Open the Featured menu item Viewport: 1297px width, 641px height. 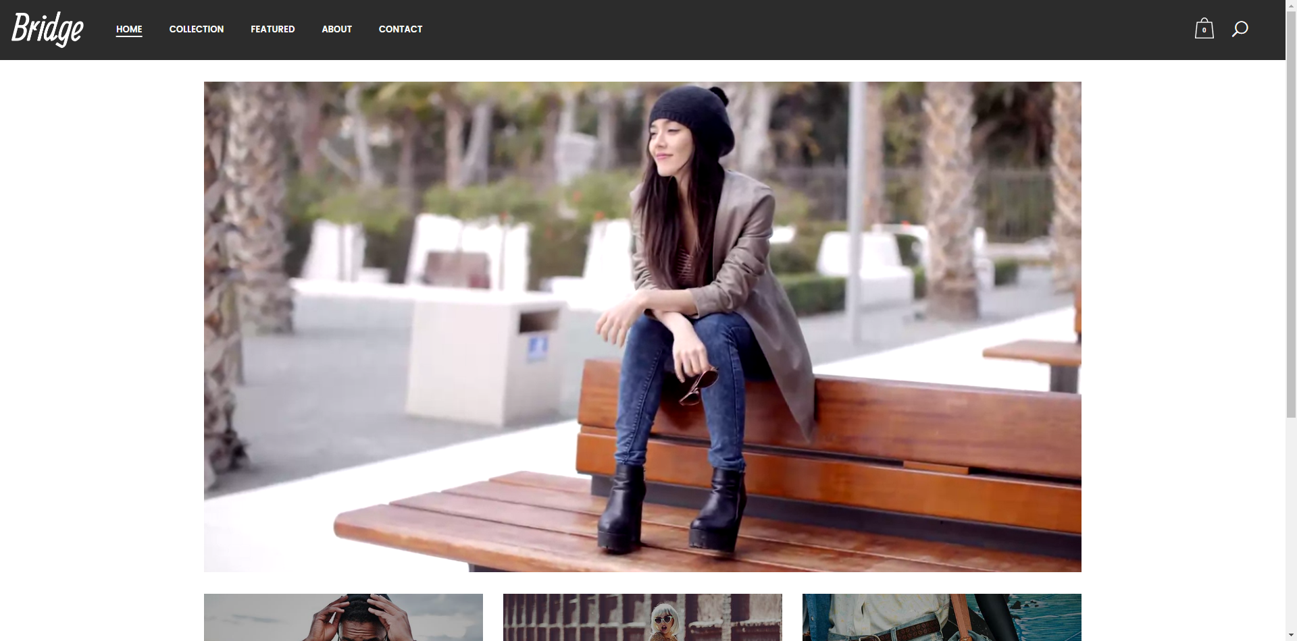(273, 29)
